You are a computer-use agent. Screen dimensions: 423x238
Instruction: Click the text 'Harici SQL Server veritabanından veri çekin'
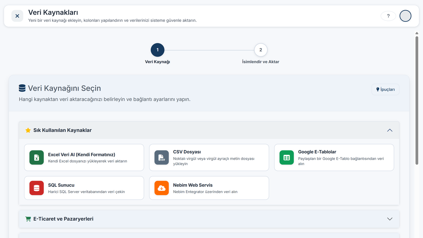[x=86, y=192]
